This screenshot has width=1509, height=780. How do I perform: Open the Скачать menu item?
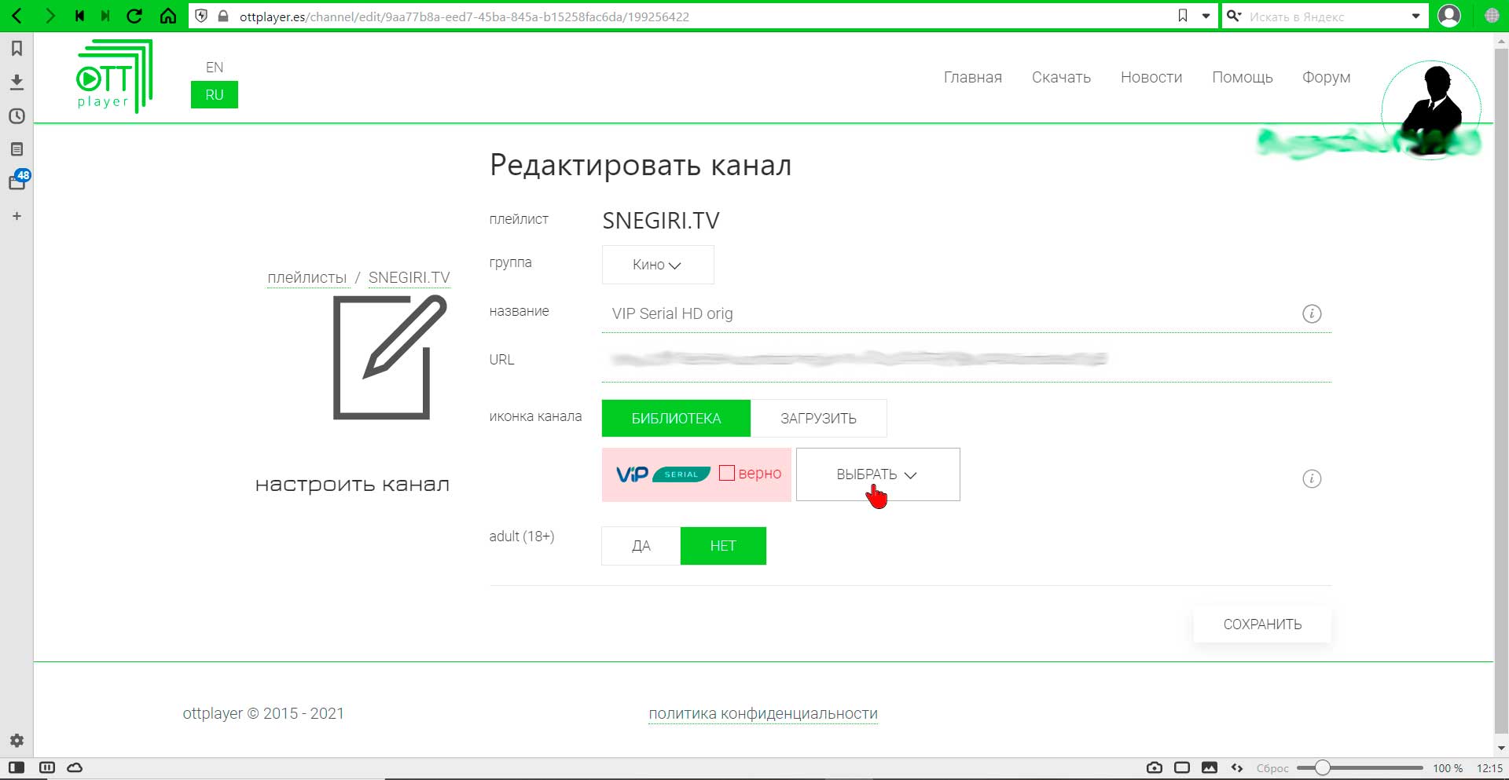click(1061, 77)
